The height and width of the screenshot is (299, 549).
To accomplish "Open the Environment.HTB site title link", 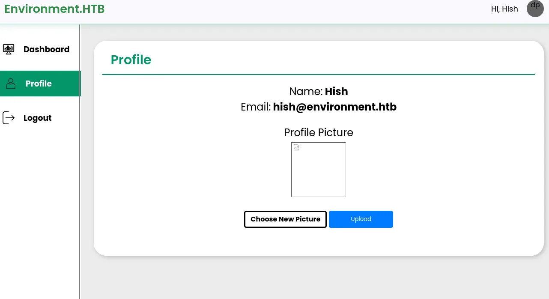I will point(54,9).
